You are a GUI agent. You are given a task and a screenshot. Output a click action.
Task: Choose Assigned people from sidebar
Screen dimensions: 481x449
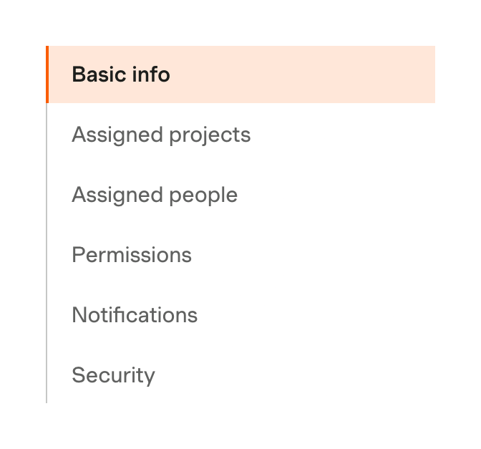tap(155, 195)
